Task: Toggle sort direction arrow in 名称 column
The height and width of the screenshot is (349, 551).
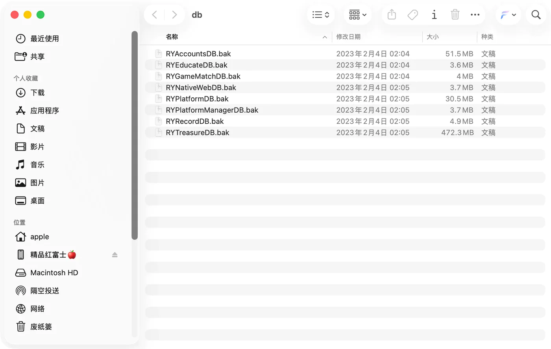Action: [x=325, y=37]
